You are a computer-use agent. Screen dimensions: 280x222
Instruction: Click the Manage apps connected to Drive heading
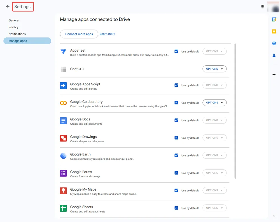pyautogui.click(x=95, y=19)
